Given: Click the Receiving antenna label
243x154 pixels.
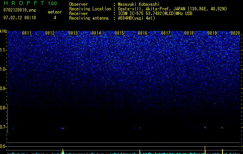Looking at the screenshot, I should pos(89,18).
